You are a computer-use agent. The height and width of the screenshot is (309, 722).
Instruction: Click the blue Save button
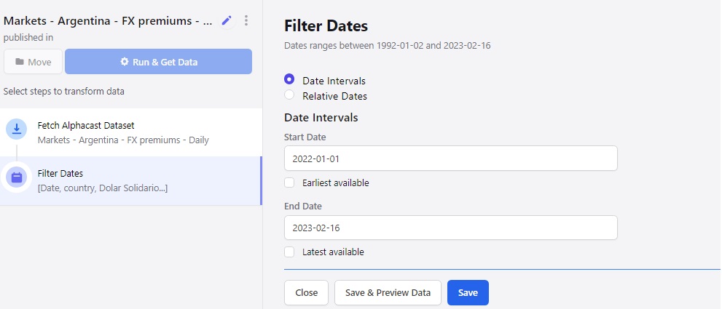[468, 292]
